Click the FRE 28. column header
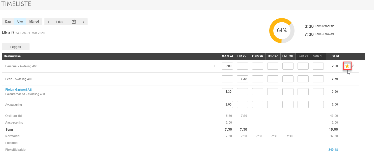 coord(288,56)
